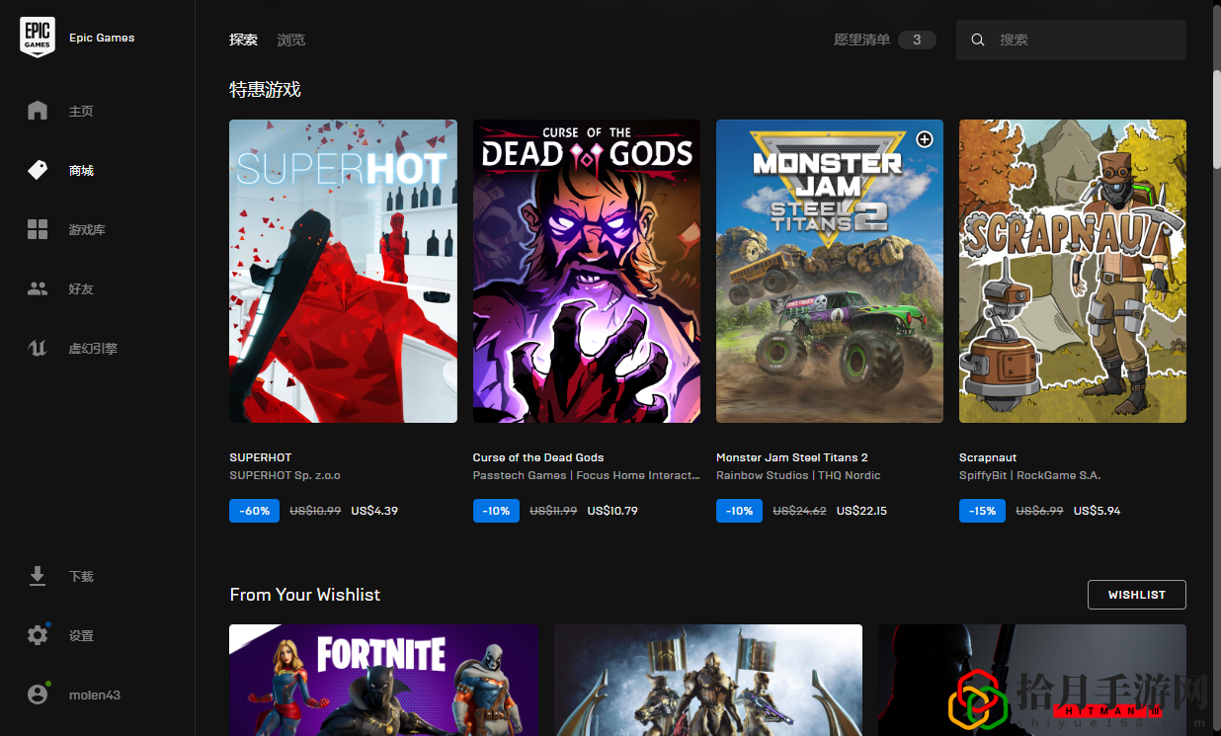1221x736 pixels.
Task: Switch to the 浏览 tab
Action: tap(290, 40)
